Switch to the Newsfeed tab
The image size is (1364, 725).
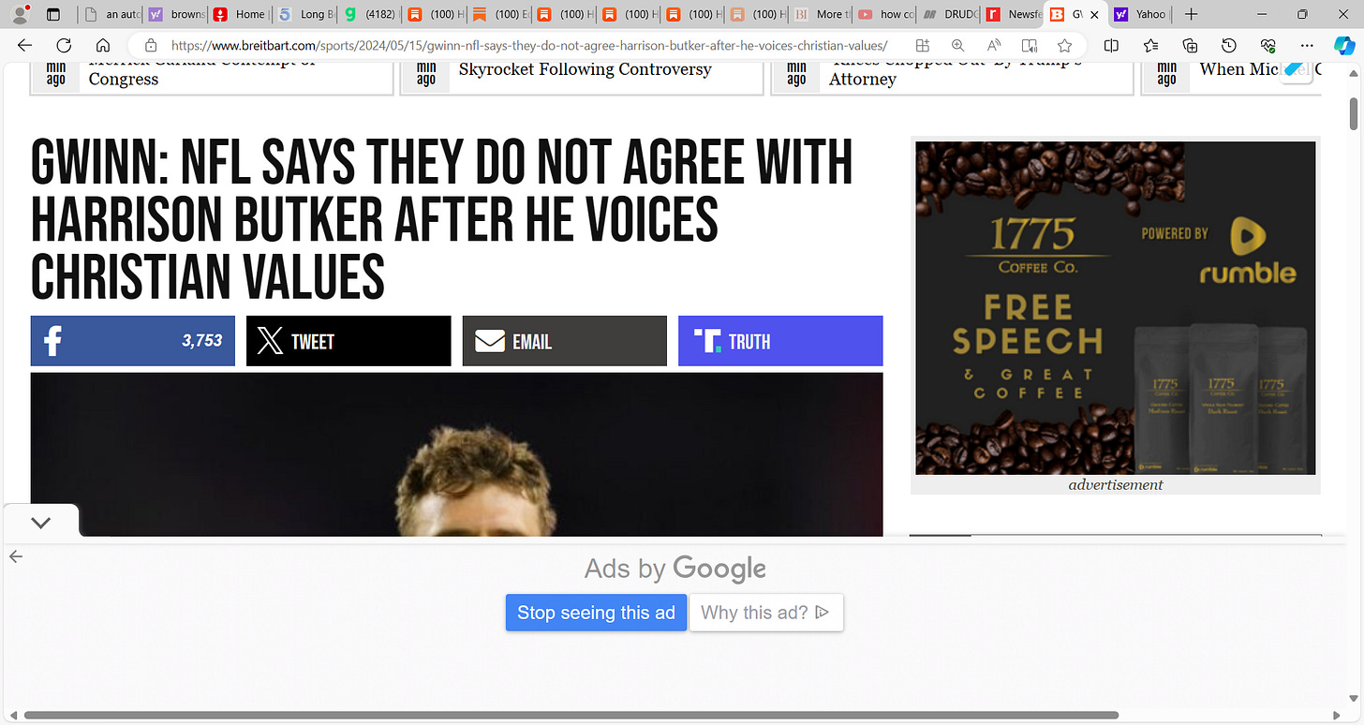[x=1014, y=14]
